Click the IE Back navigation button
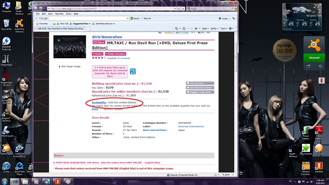 tap(36, 9)
